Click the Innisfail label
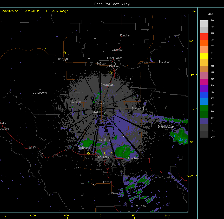224x219 pixels. point(108,85)
